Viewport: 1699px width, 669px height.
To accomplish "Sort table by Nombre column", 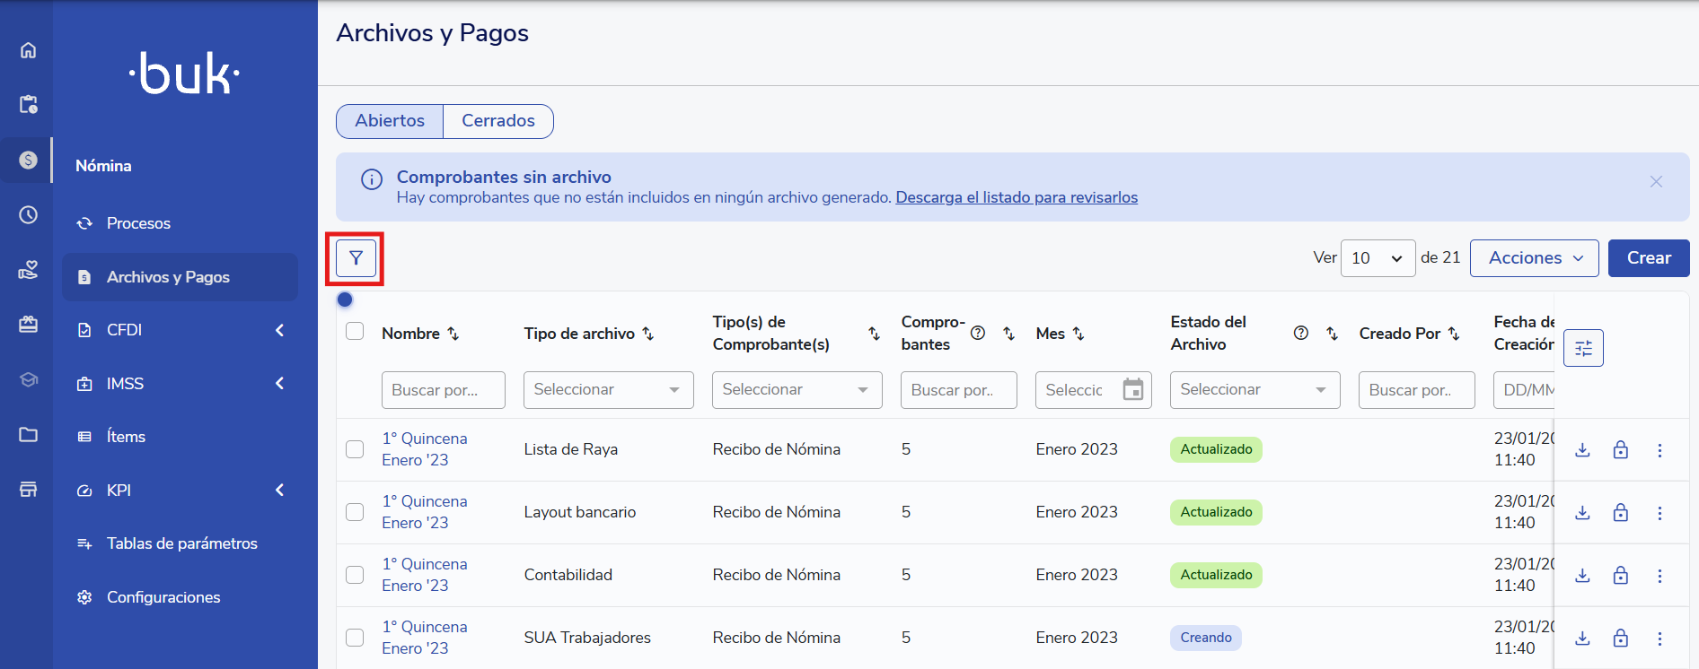I will pos(453,334).
